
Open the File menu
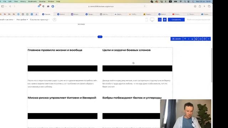5,1
